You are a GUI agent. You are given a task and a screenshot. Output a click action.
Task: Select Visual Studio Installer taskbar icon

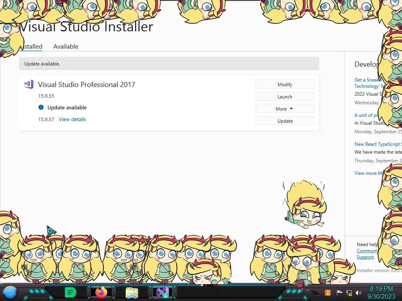(163, 292)
